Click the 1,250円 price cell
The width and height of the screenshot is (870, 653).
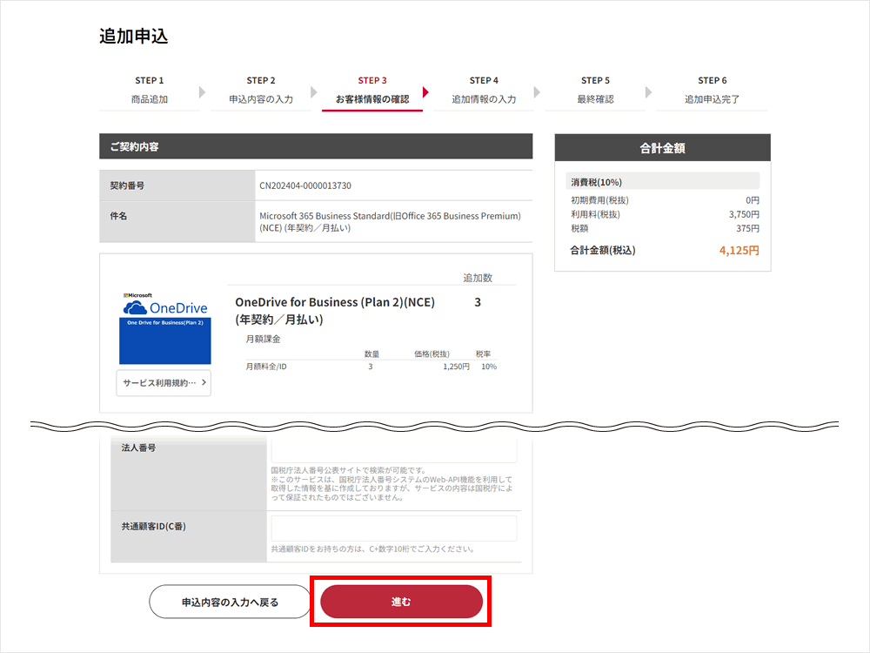click(x=456, y=367)
